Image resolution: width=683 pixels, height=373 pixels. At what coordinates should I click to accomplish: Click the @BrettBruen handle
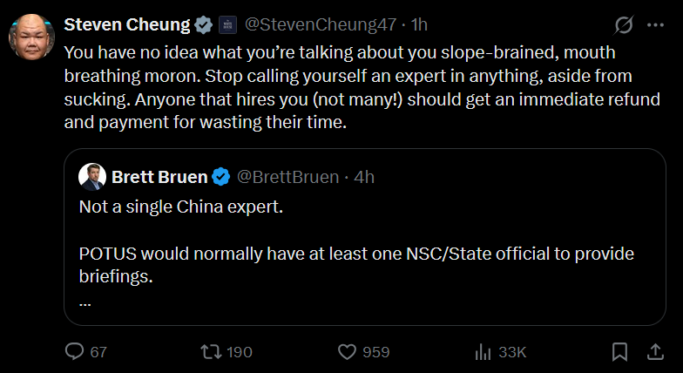tap(287, 177)
